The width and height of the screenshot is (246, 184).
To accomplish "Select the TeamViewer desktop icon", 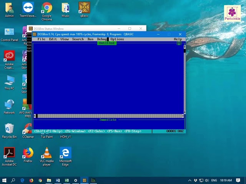I will pyautogui.click(x=28, y=10).
